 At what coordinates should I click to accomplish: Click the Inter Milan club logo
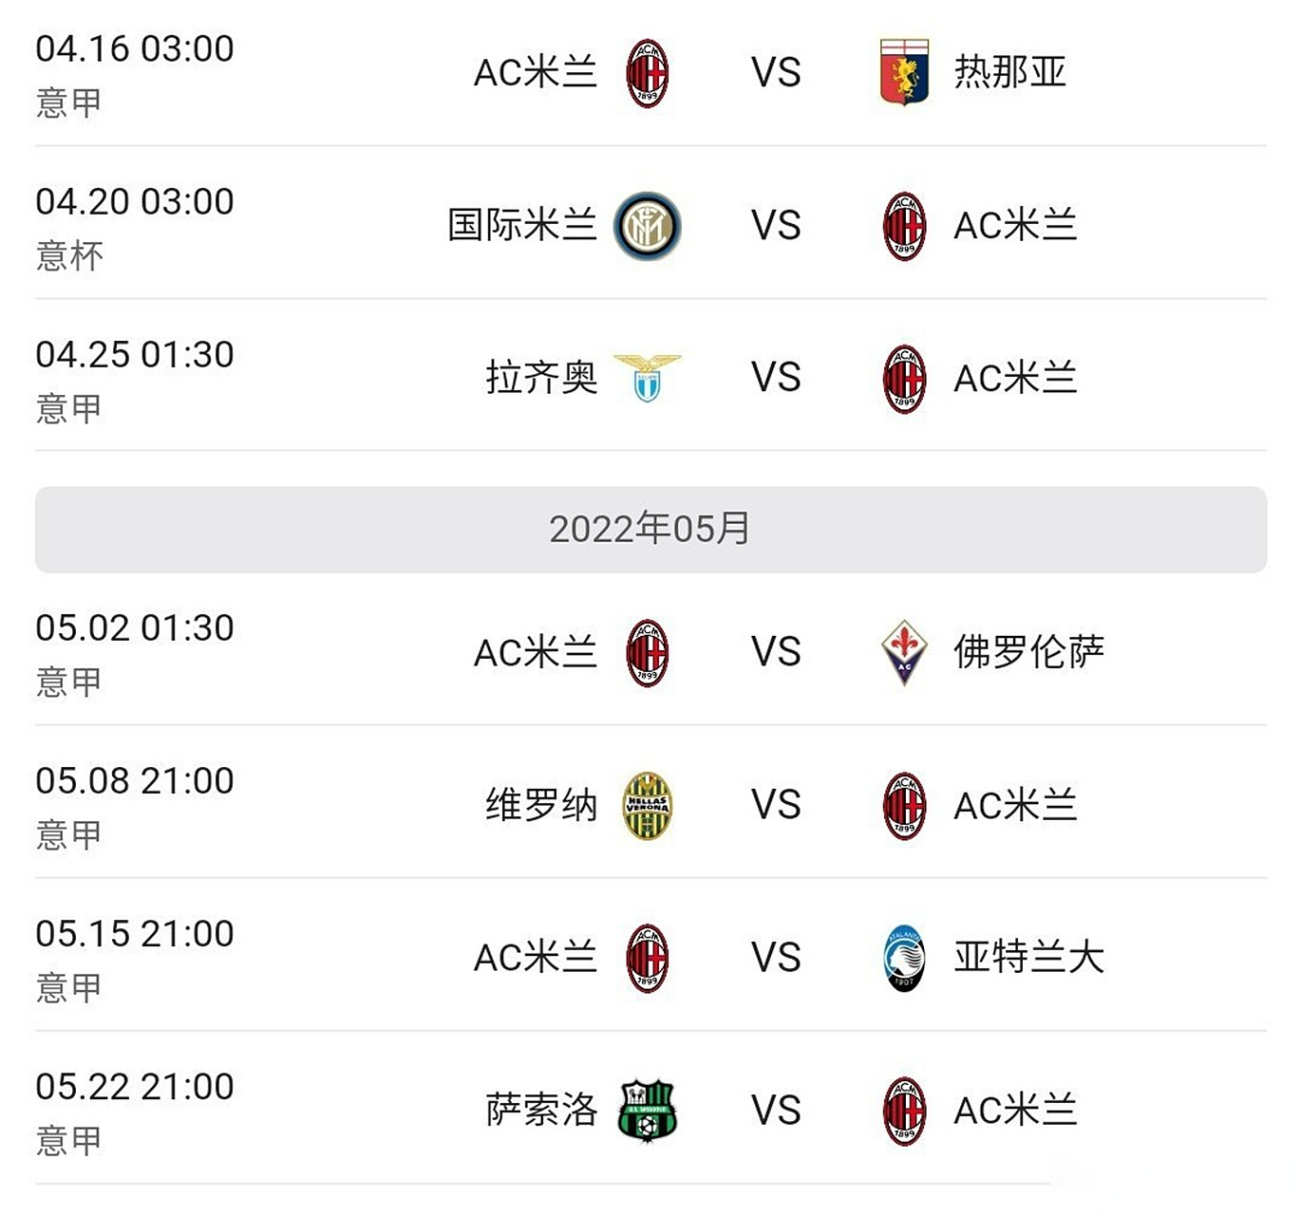click(x=648, y=226)
